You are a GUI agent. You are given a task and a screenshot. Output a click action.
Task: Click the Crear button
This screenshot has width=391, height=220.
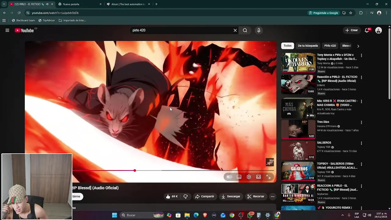click(x=351, y=30)
